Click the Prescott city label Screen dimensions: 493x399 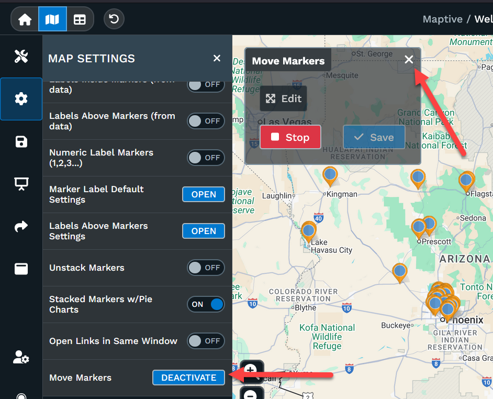436,242
